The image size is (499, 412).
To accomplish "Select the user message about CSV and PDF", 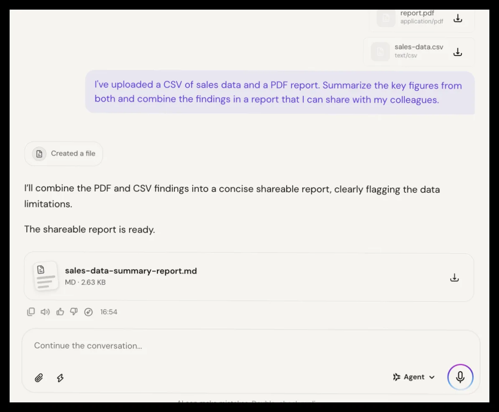I will pyautogui.click(x=280, y=92).
